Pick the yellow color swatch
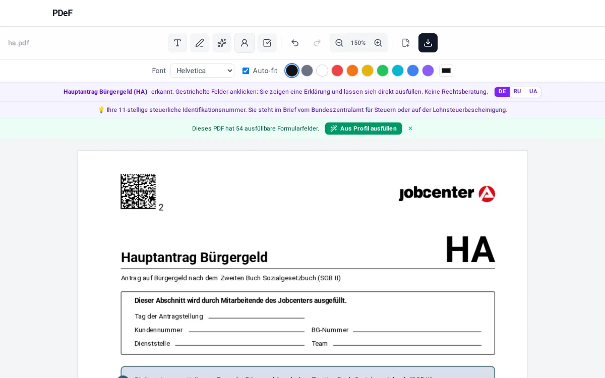 tap(368, 71)
